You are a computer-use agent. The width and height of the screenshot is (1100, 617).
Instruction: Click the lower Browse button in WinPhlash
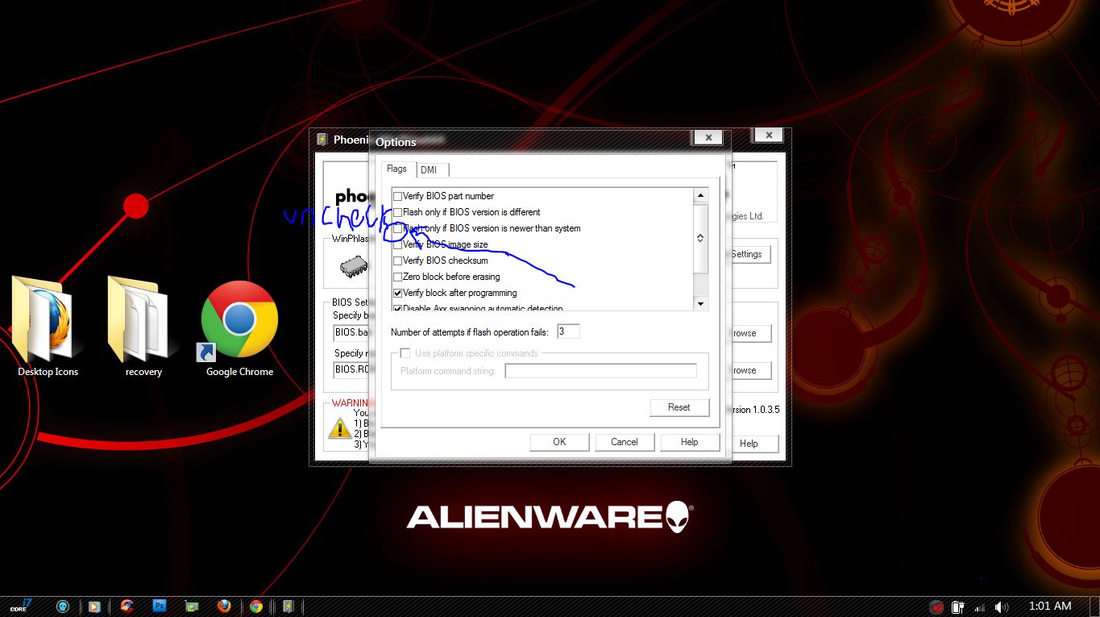pos(751,370)
